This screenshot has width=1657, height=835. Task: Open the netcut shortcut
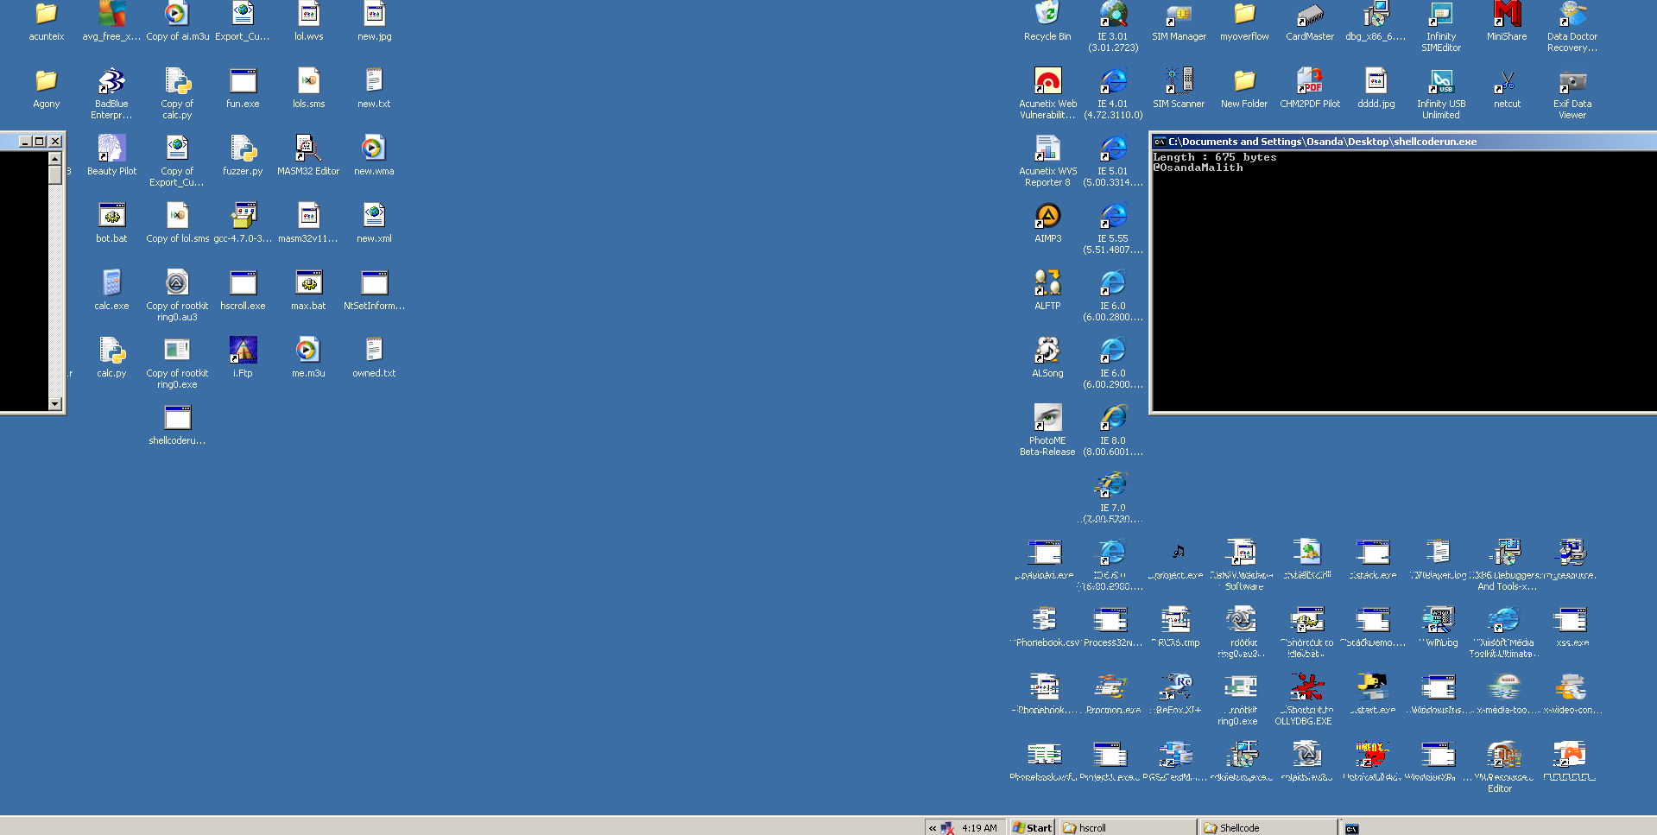[1506, 82]
